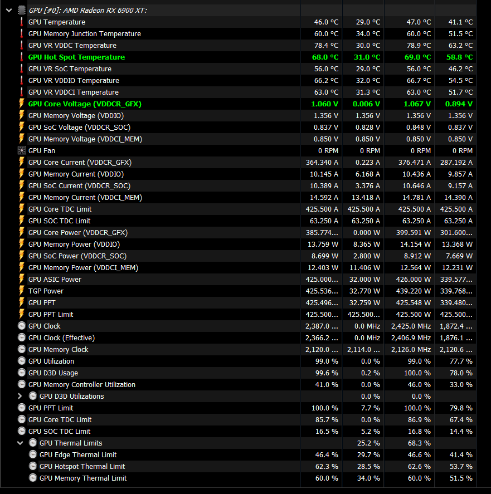Click the 68.0 °C hot spot current value
Image resolution: width=491 pixels, height=494 pixels.
point(325,57)
